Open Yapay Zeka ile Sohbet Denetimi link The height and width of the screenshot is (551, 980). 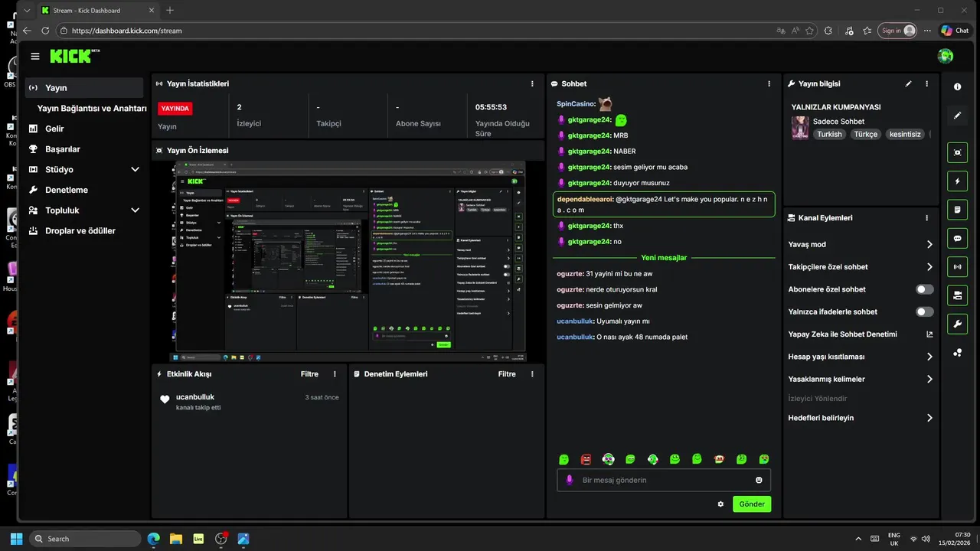[861, 334]
